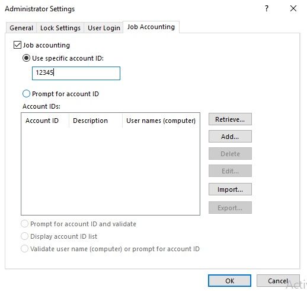
Task: Click the help question mark icon
Action: pos(267,8)
